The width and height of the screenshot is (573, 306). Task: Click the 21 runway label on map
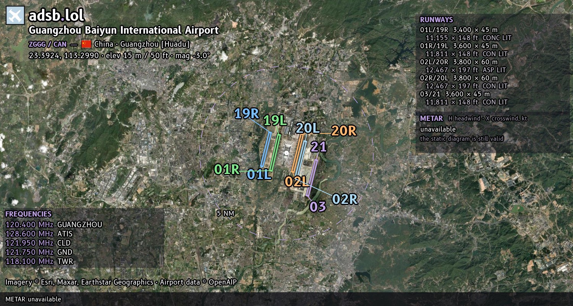[x=319, y=146]
